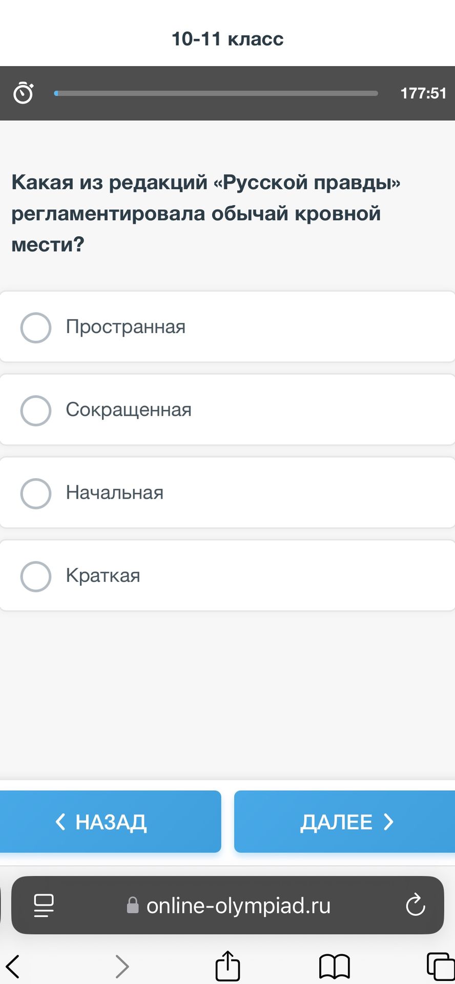The height and width of the screenshot is (984, 455).
Task: Reload the page with refresh icon
Action: point(416,905)
